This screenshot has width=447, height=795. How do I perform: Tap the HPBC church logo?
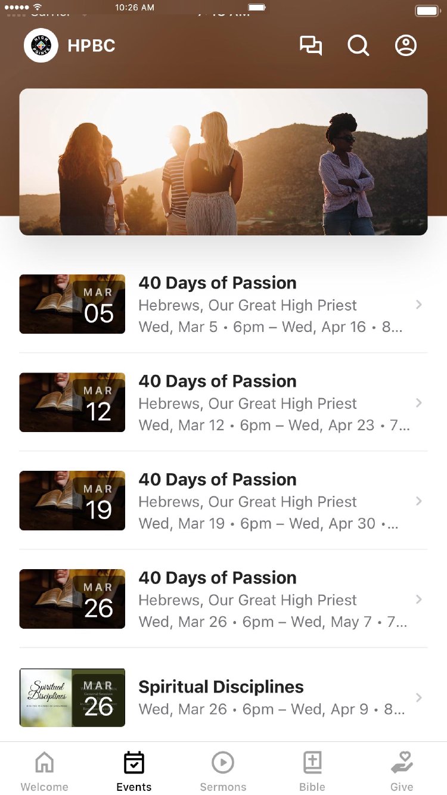coord(41,46)
